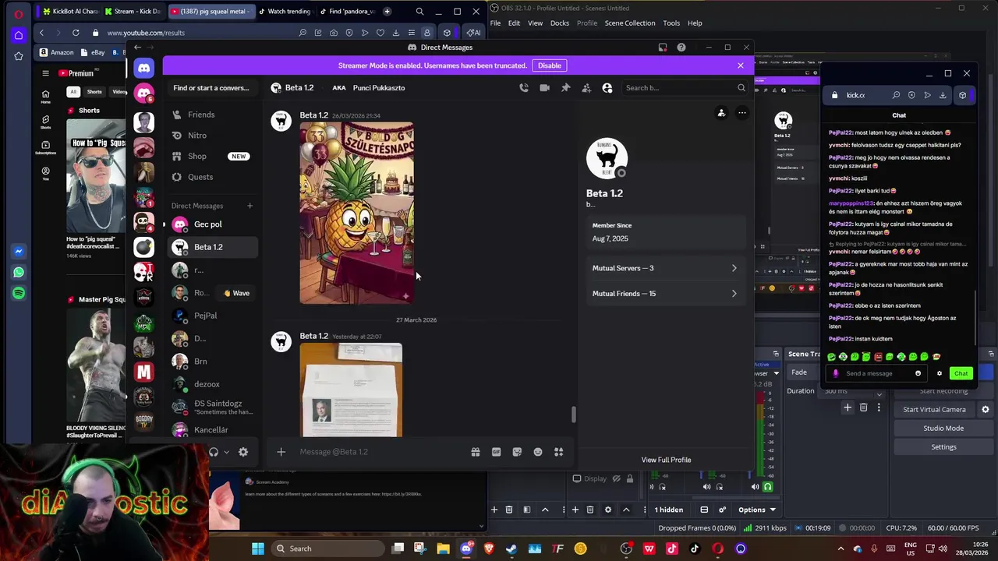Image resolution: width=998 pixels, height=561 pixels.
Task: Start a video call in Discord
Action: tap(544, 88)
